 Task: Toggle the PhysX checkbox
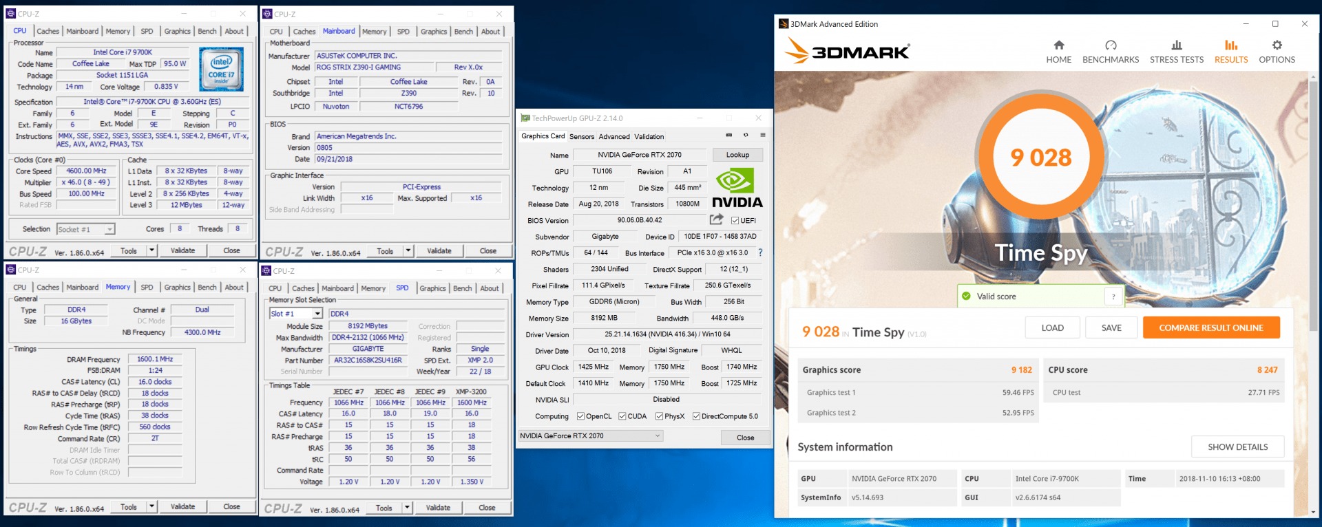(x=659, y=416)
